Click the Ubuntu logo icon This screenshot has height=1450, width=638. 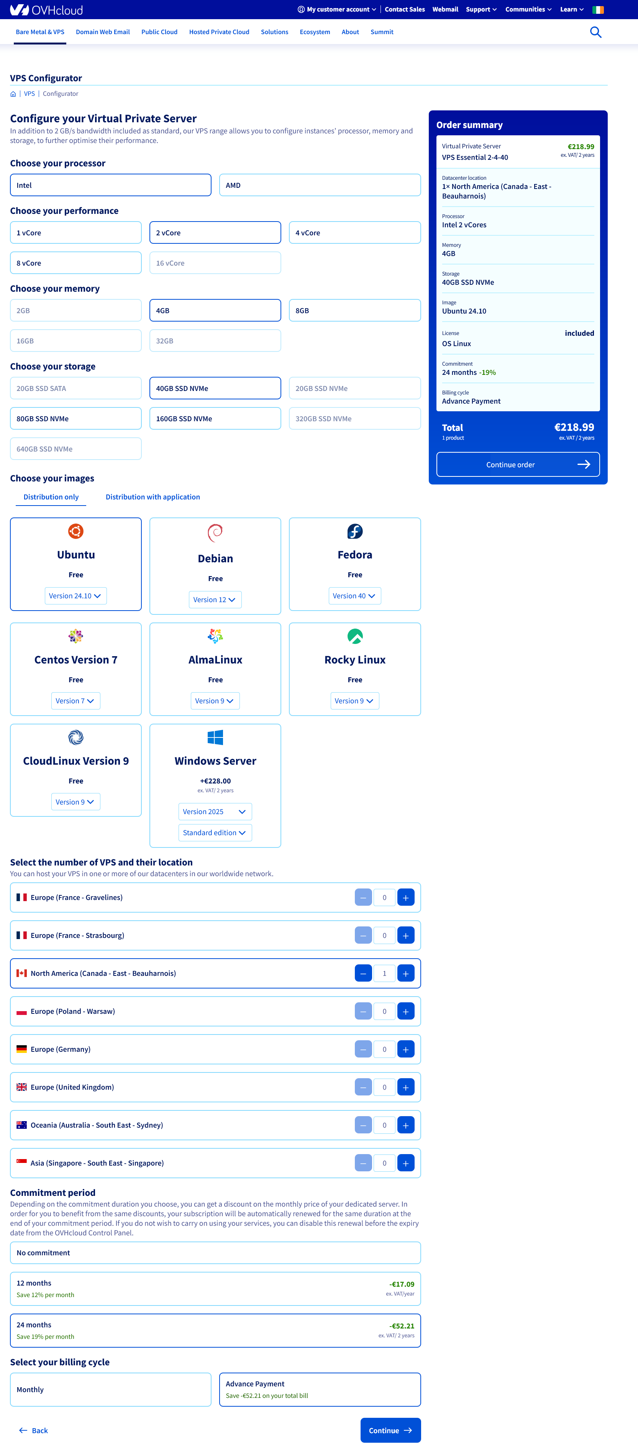(76, 531)
